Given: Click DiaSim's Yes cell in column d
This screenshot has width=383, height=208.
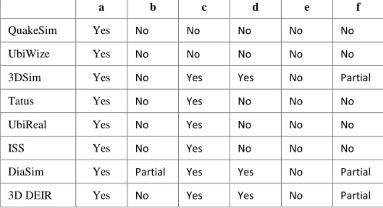Looking at the screenshot, I should point(245,172).
